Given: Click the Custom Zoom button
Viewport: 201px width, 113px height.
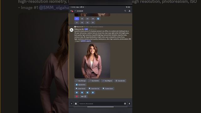Looking at the screenshot, I should tap(108, 89).
